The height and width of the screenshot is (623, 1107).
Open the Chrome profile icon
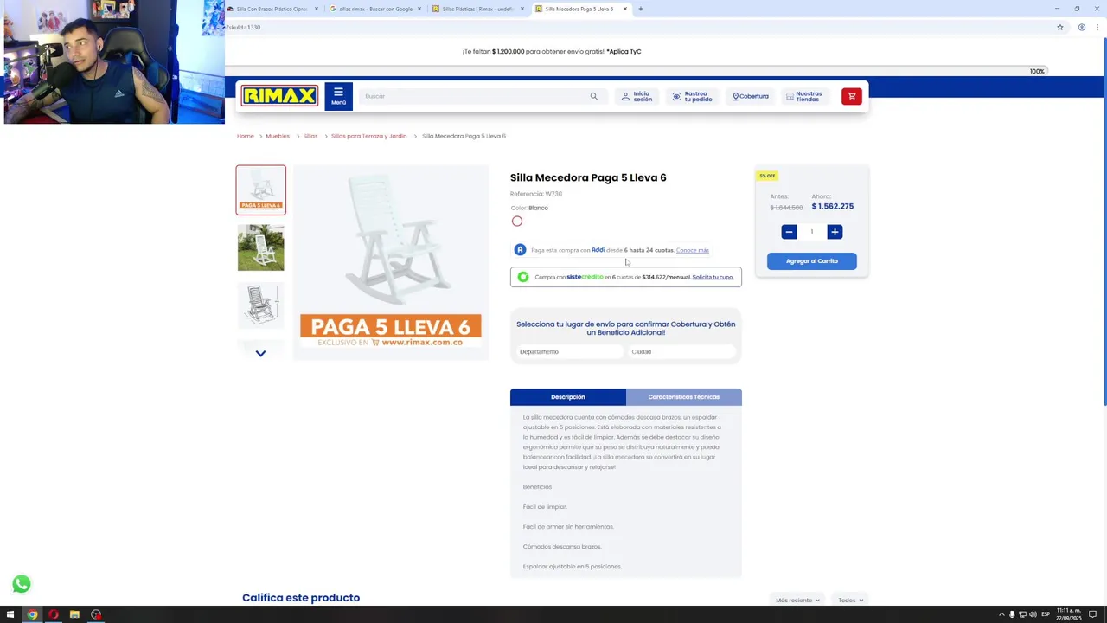[1081, 27]
